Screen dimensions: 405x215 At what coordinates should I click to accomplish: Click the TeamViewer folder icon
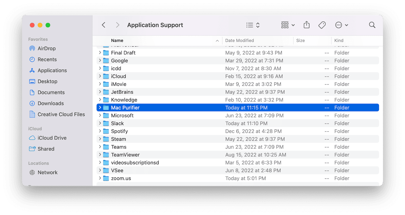point(106,155)
